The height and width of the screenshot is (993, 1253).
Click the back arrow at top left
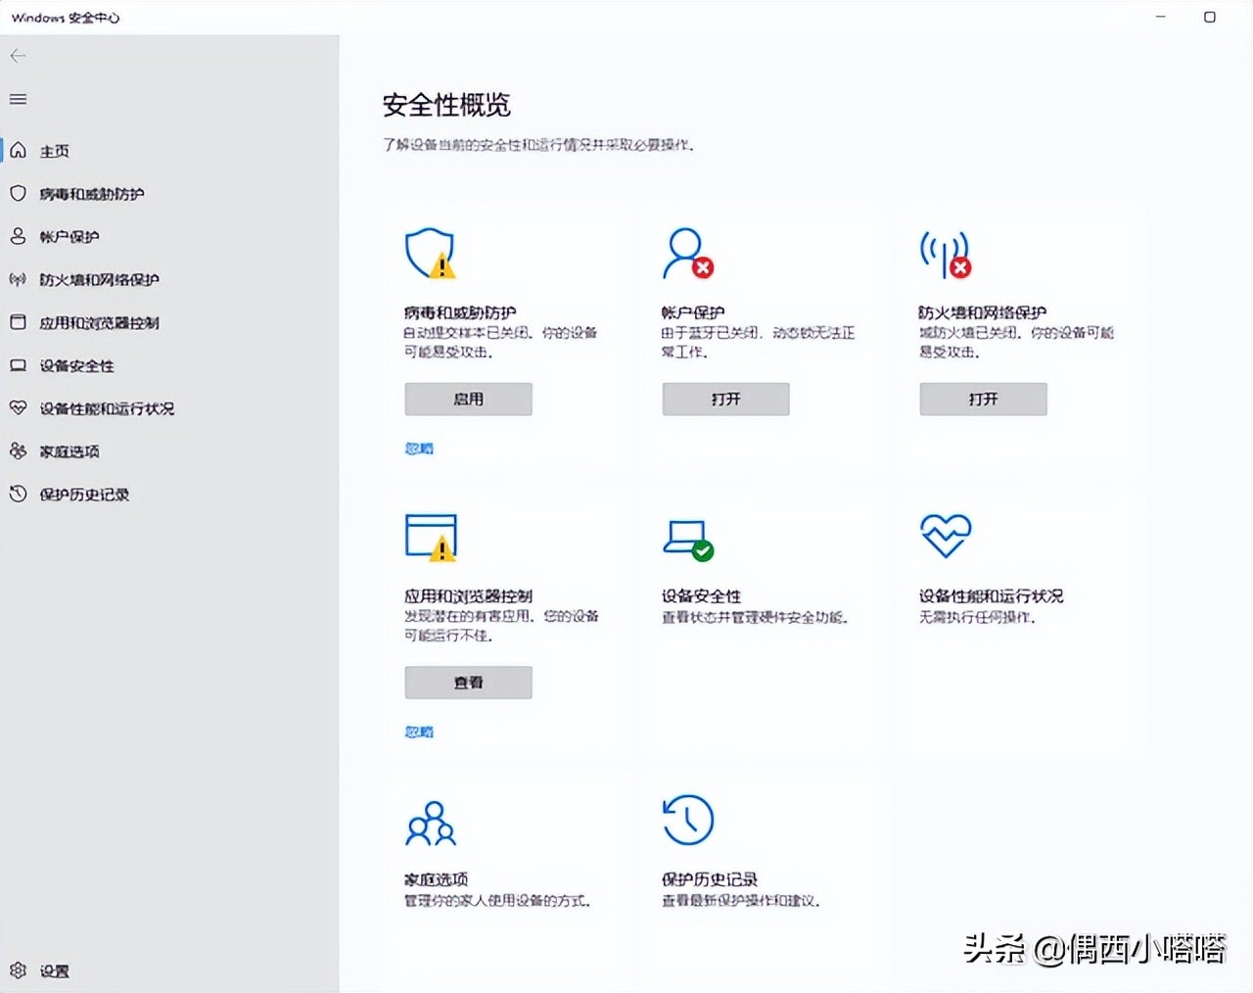[18, 55]
